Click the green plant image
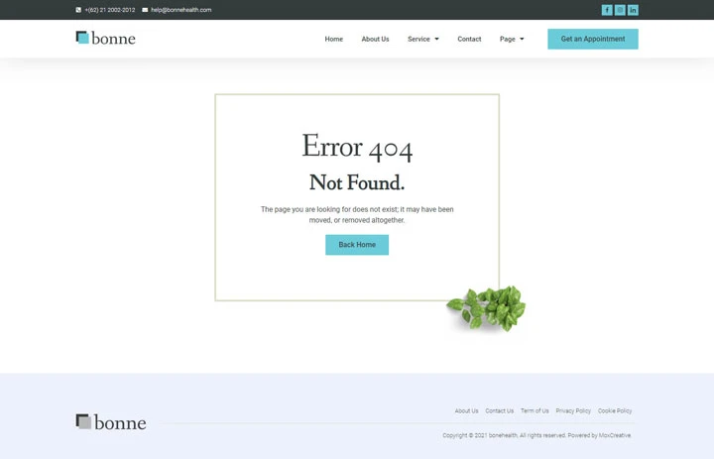Image resolution: width=714 pixels, height=459 pixels. [487, 306]
